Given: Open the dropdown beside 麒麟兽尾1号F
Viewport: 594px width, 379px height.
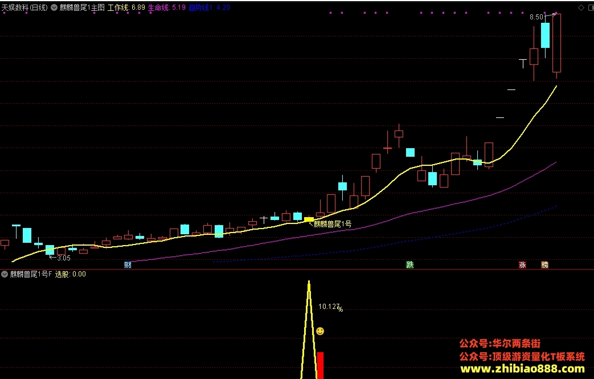Looking at the screenshot, I should click(x=5, y=274).
